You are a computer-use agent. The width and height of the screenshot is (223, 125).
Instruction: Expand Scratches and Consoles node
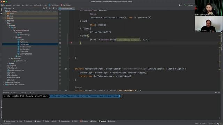[4, 85]
